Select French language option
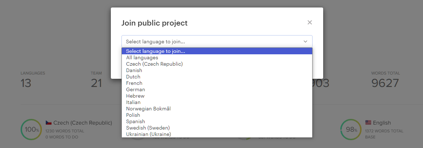This screenshot has height=148, width=423. [x=134, y=83]
